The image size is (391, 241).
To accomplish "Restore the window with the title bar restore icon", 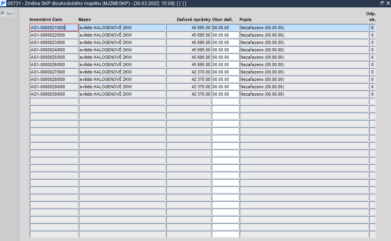I will [382, 3].
